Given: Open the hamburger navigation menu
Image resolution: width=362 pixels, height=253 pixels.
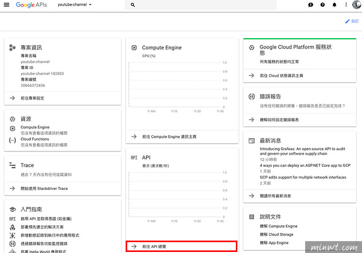Looking at the screenshot, I should pos(7,5).
